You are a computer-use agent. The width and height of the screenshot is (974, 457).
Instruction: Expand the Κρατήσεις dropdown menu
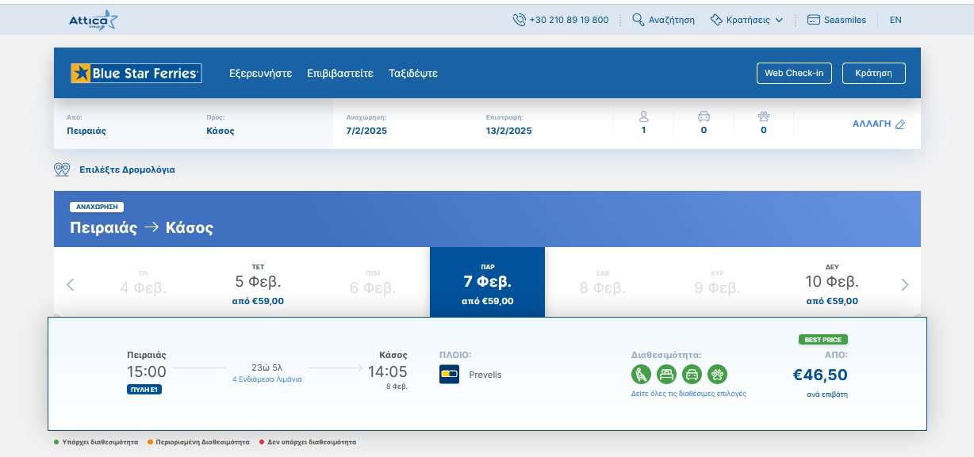(747, 20)
